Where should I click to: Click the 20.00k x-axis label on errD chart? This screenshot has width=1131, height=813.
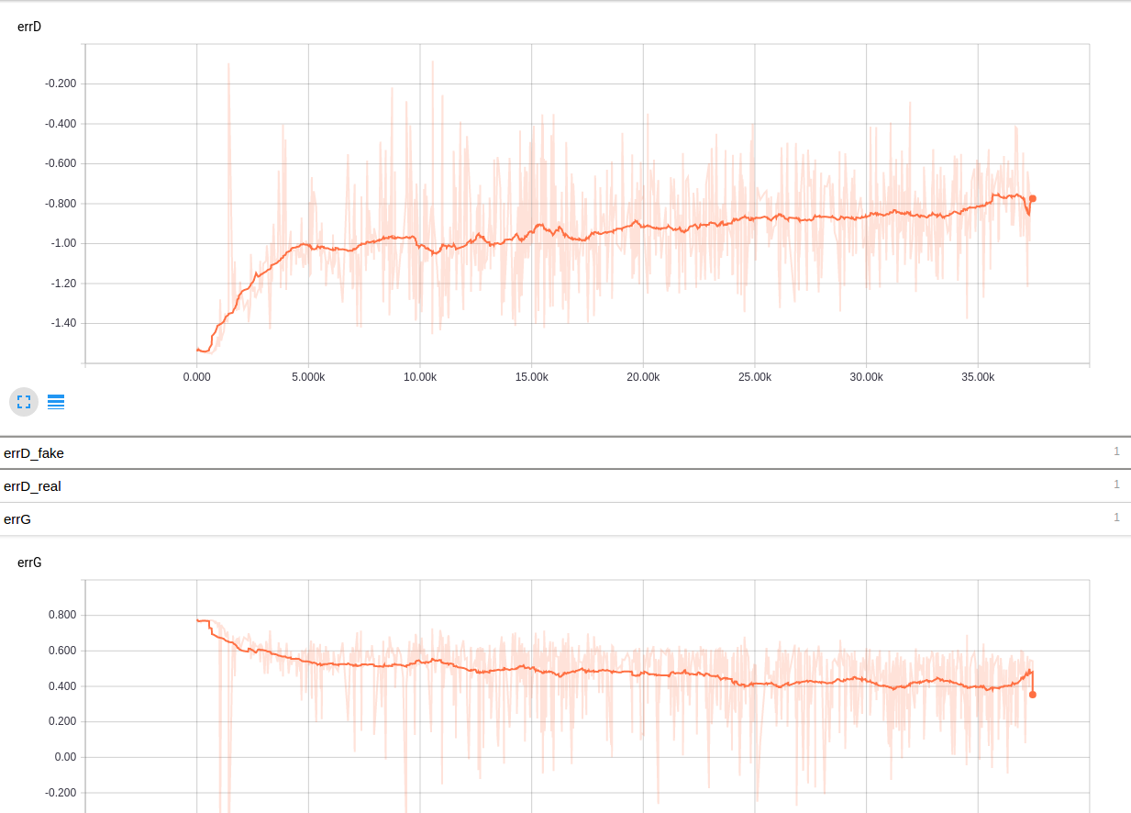[643, 377]
